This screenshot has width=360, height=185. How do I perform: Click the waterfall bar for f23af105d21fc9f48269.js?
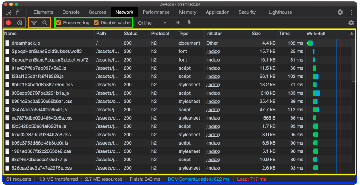tap(316, 76)
